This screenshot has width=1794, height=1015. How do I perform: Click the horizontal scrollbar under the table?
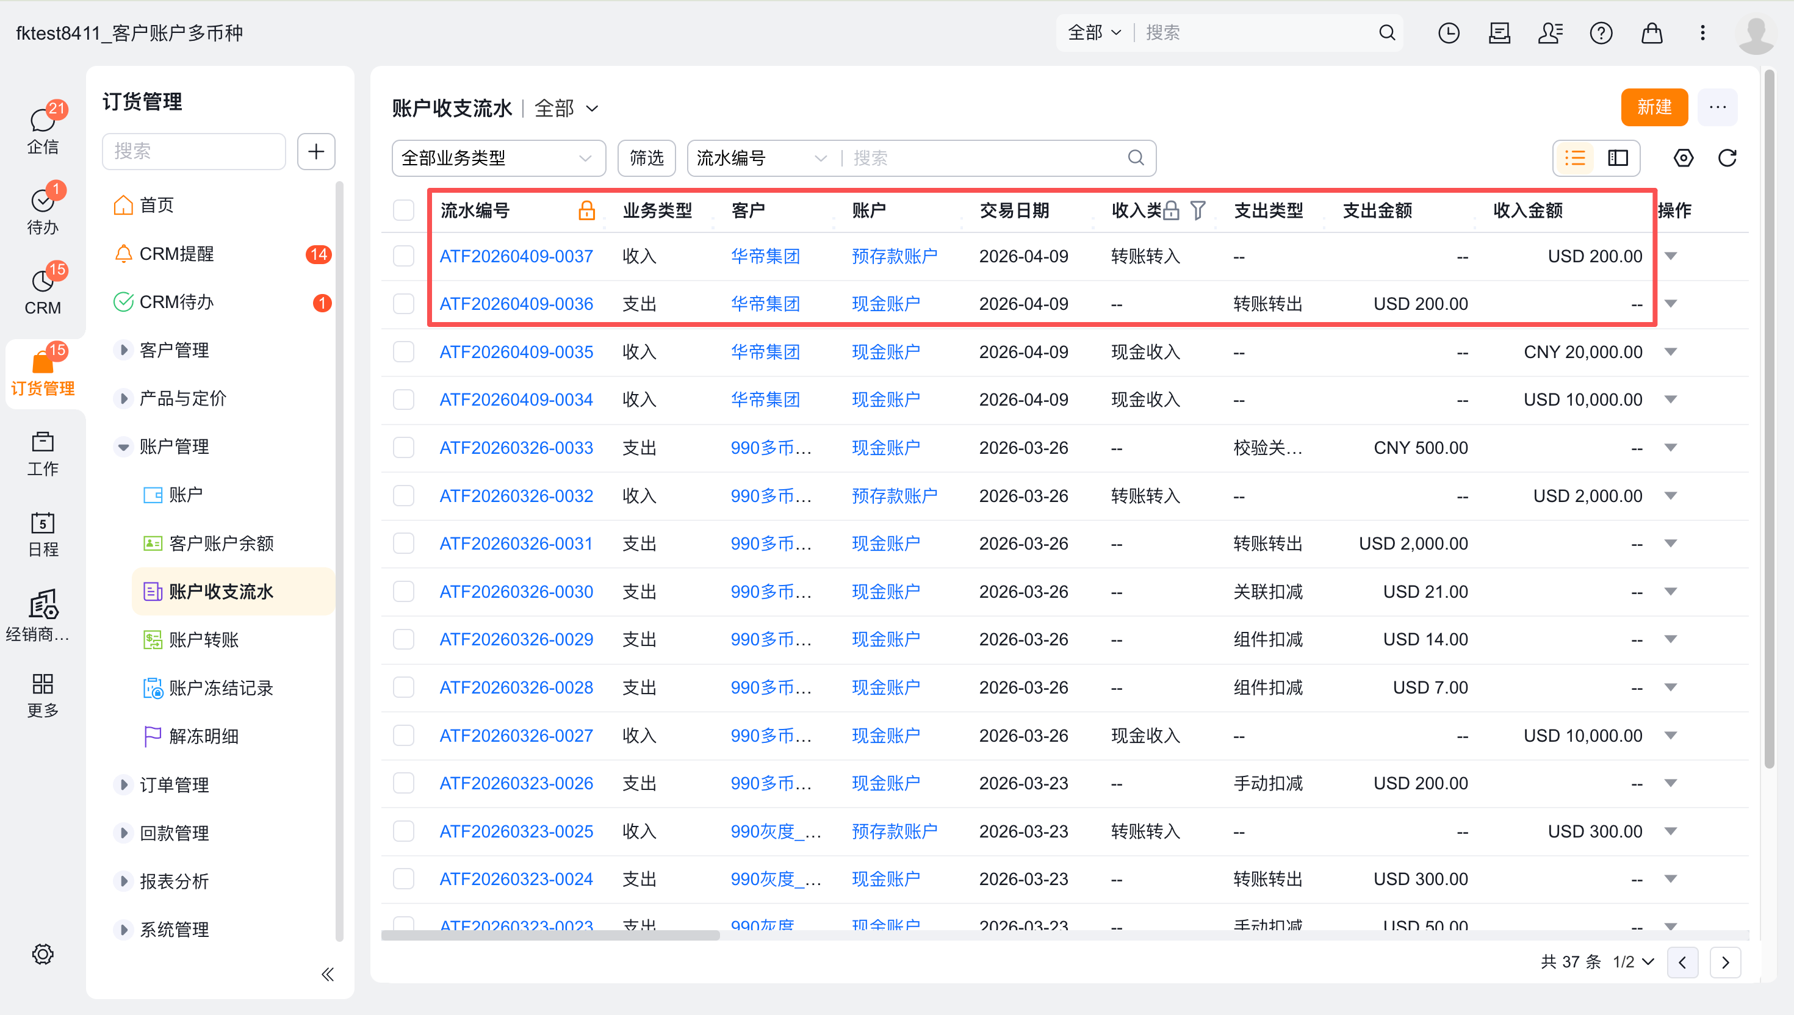pos(551,936)
